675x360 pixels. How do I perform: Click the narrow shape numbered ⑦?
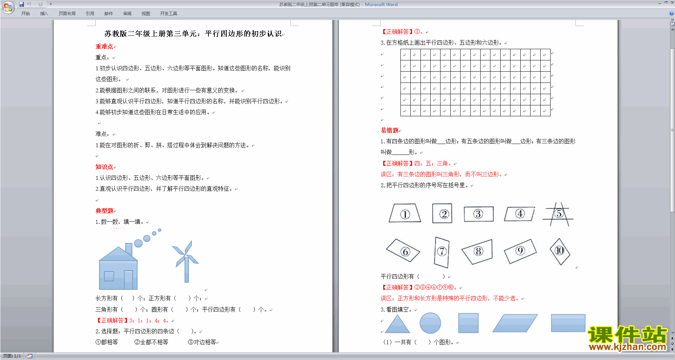(x=442, y=251)
